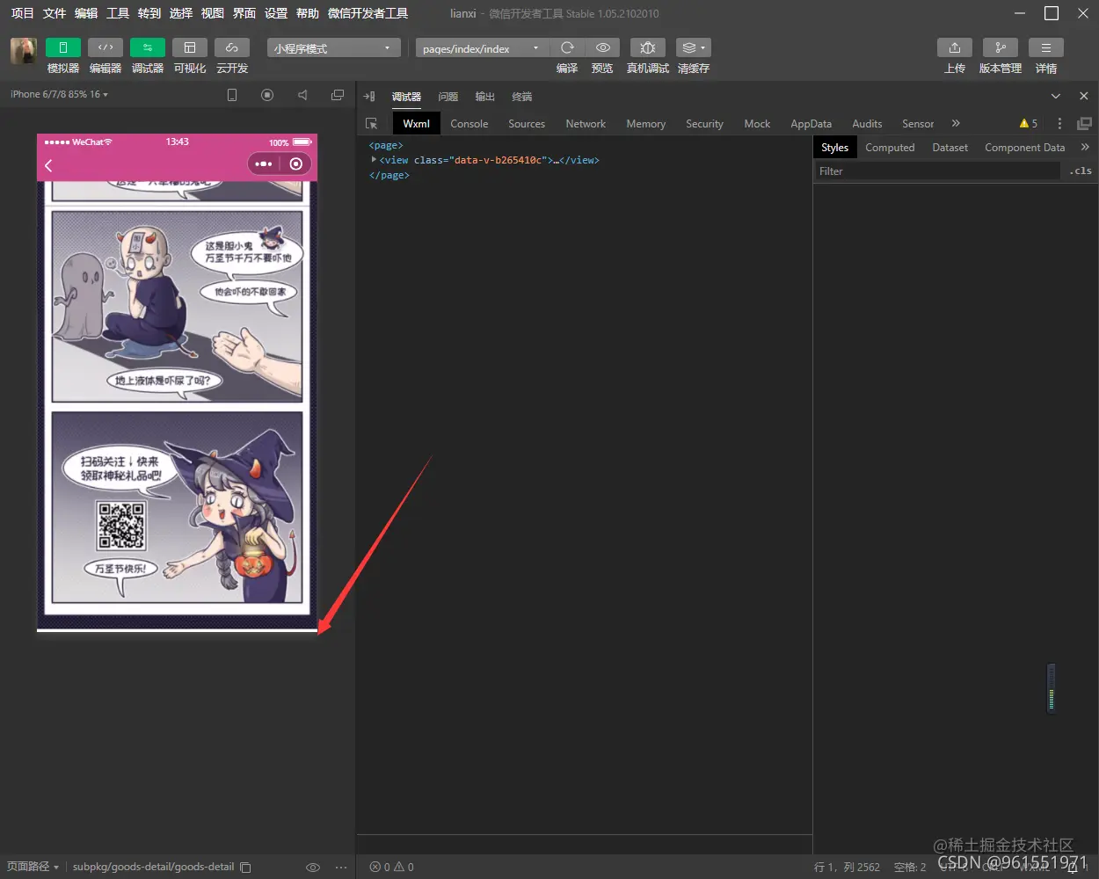Toggle the simulator (模拟器) panel button
This screenshot has width=1099, height=879.
(63, 47)
